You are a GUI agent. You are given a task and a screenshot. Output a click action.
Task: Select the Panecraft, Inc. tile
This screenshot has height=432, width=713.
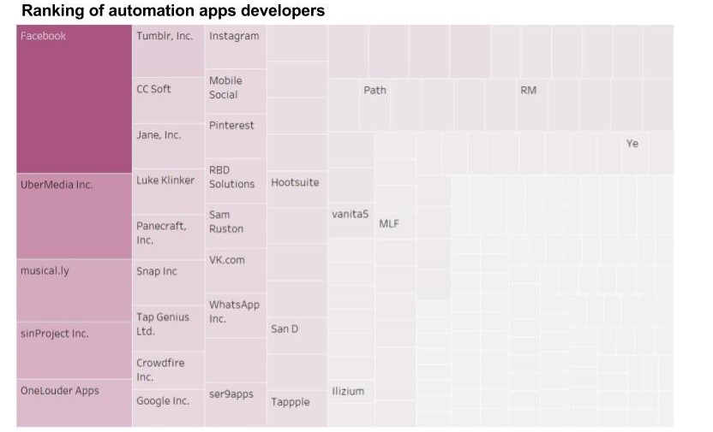(x=168, y=236)
